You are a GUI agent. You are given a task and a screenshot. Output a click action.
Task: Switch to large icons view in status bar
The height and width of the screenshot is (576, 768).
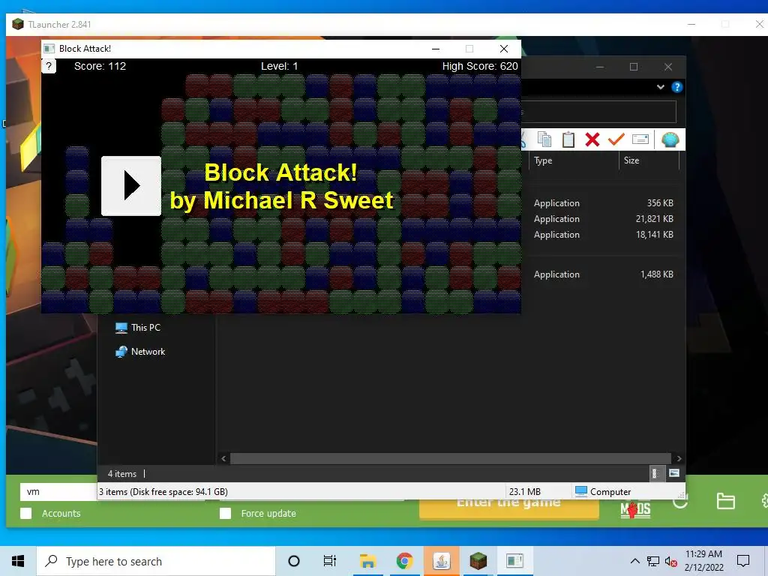click(x=674, y=473)
